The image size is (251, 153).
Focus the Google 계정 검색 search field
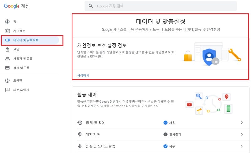coord(161,6)
